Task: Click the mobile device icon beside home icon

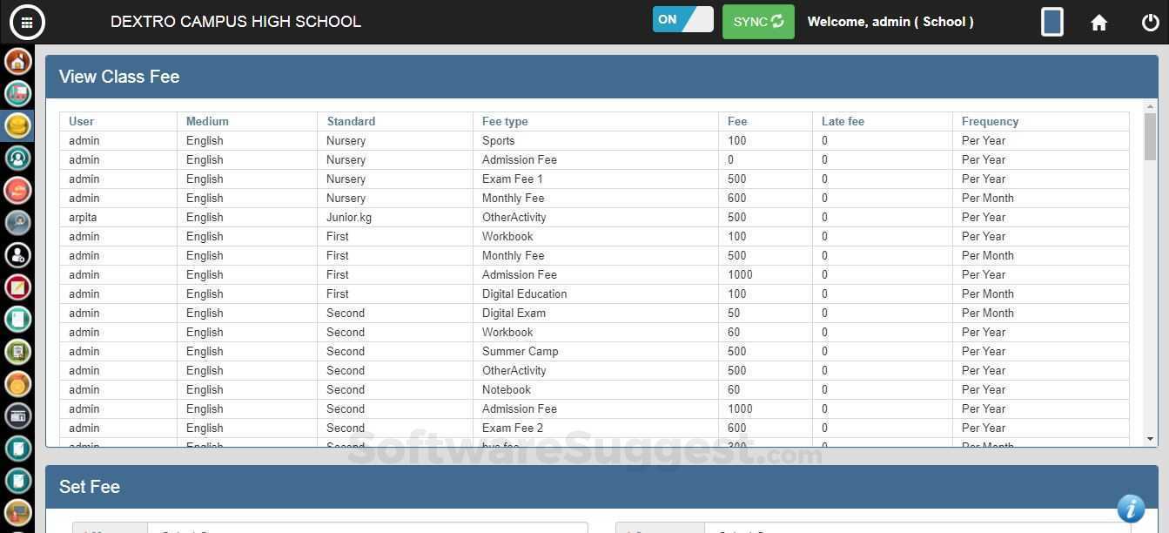Action: [x=1051, y=22]
